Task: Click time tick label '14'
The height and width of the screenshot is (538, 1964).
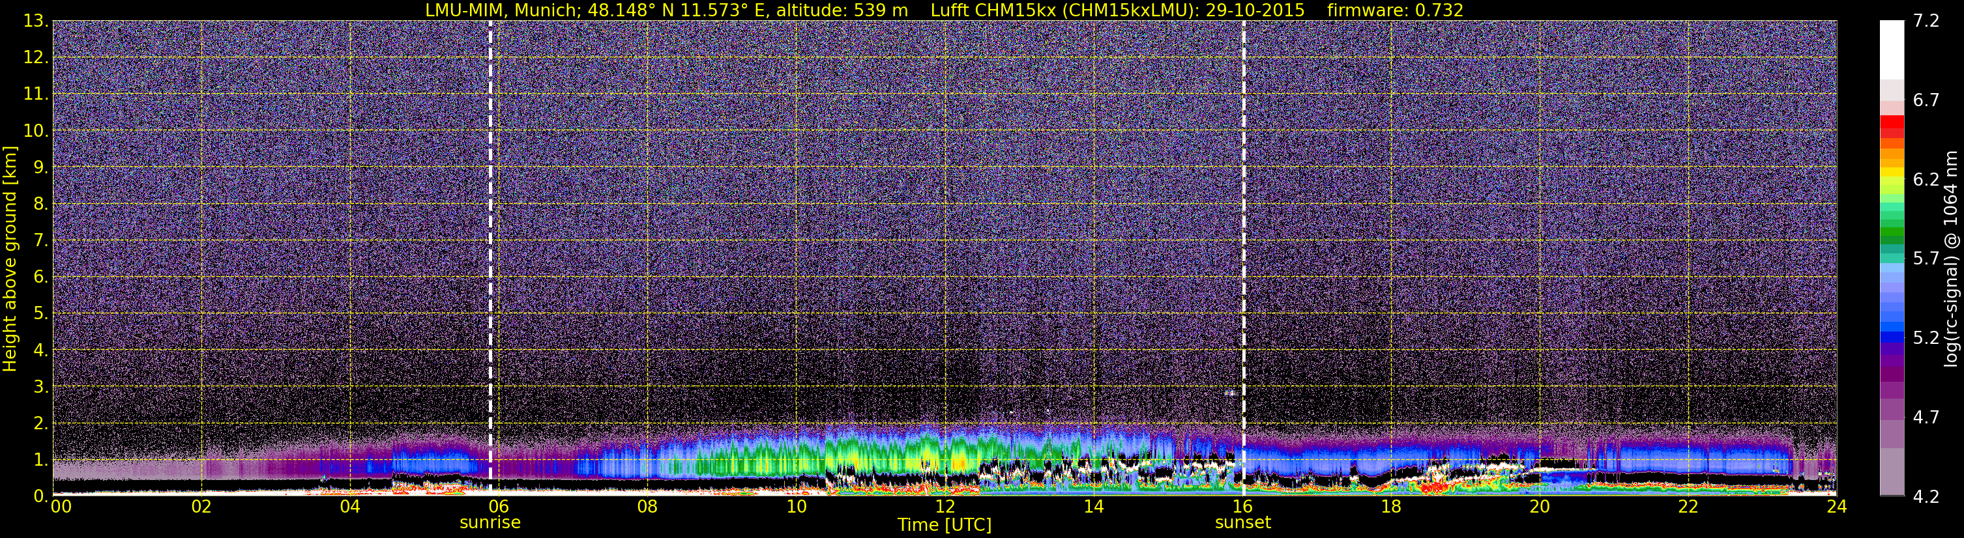Action: pyautogui.click(x=1093, y=507)
